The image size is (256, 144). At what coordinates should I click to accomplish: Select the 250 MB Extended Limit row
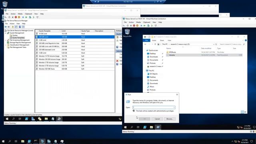coord(75,50)
